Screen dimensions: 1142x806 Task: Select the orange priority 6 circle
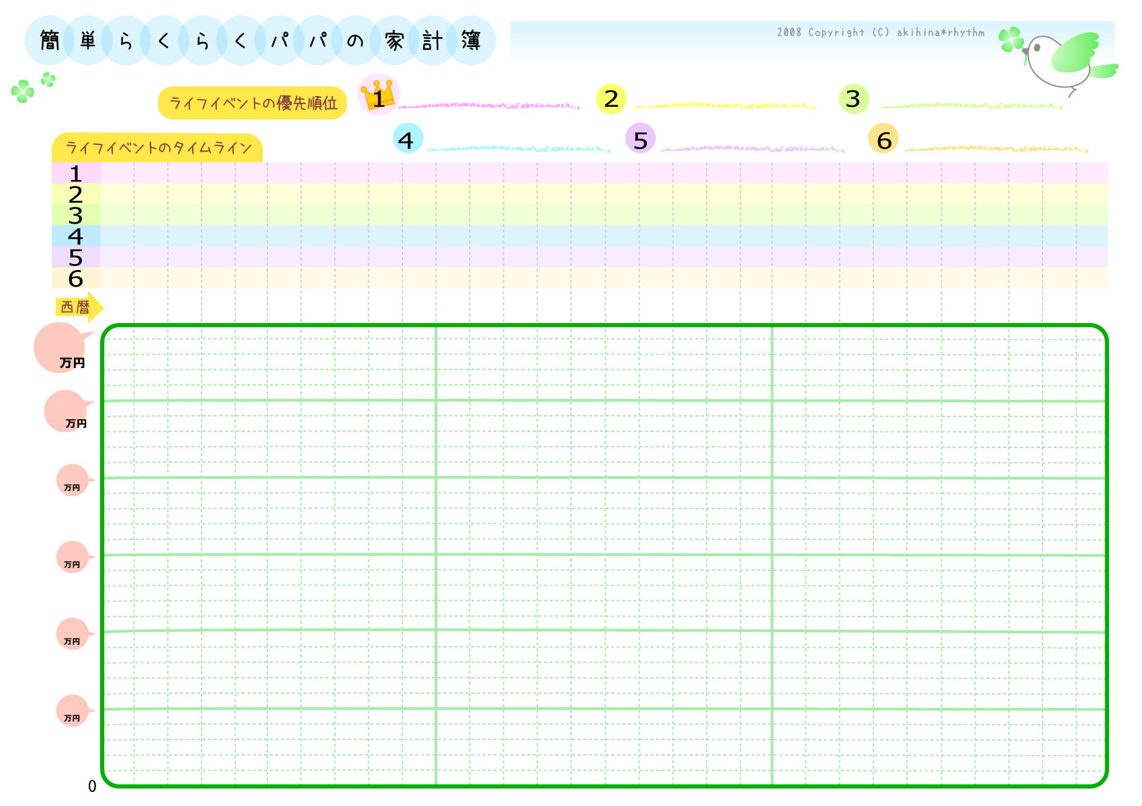click(x=883, y=138)
